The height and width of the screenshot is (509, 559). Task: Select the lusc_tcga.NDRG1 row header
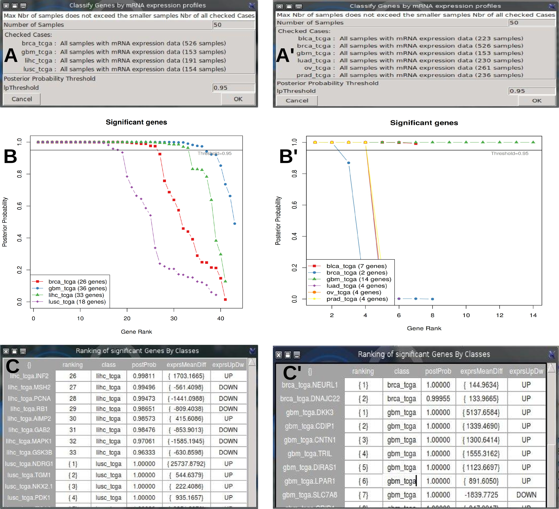29,464
